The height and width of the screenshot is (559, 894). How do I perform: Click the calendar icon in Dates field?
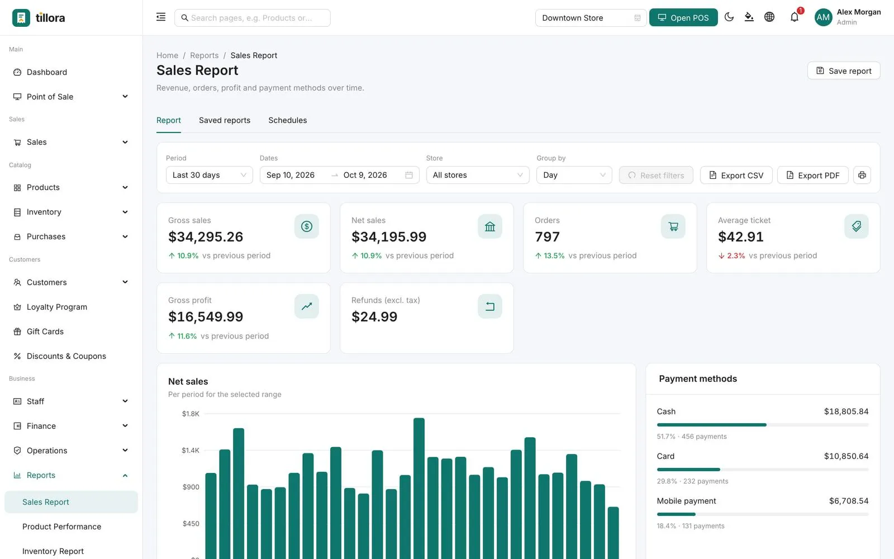(x=409, y=175)
